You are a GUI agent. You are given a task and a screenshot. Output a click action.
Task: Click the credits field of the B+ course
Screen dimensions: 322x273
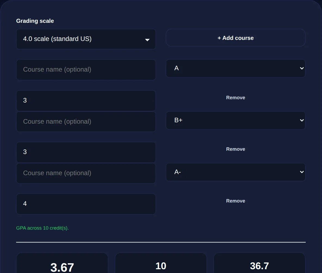tap(86, 152)
